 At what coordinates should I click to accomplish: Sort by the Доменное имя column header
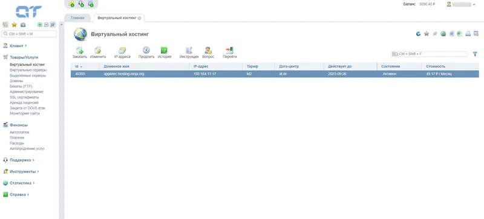pos(145,67)
